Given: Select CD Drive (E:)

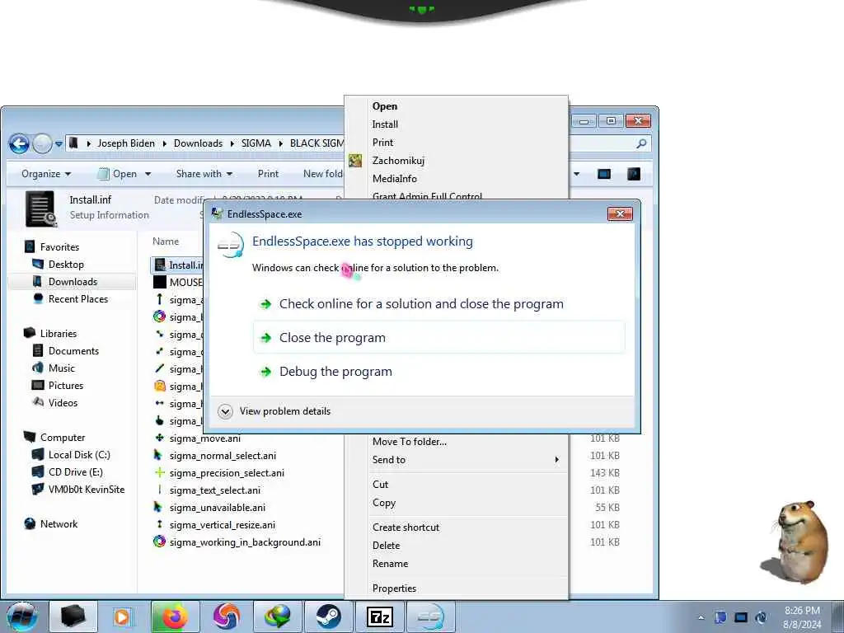Looking at the screenshot, I should [x=75, y=472].
